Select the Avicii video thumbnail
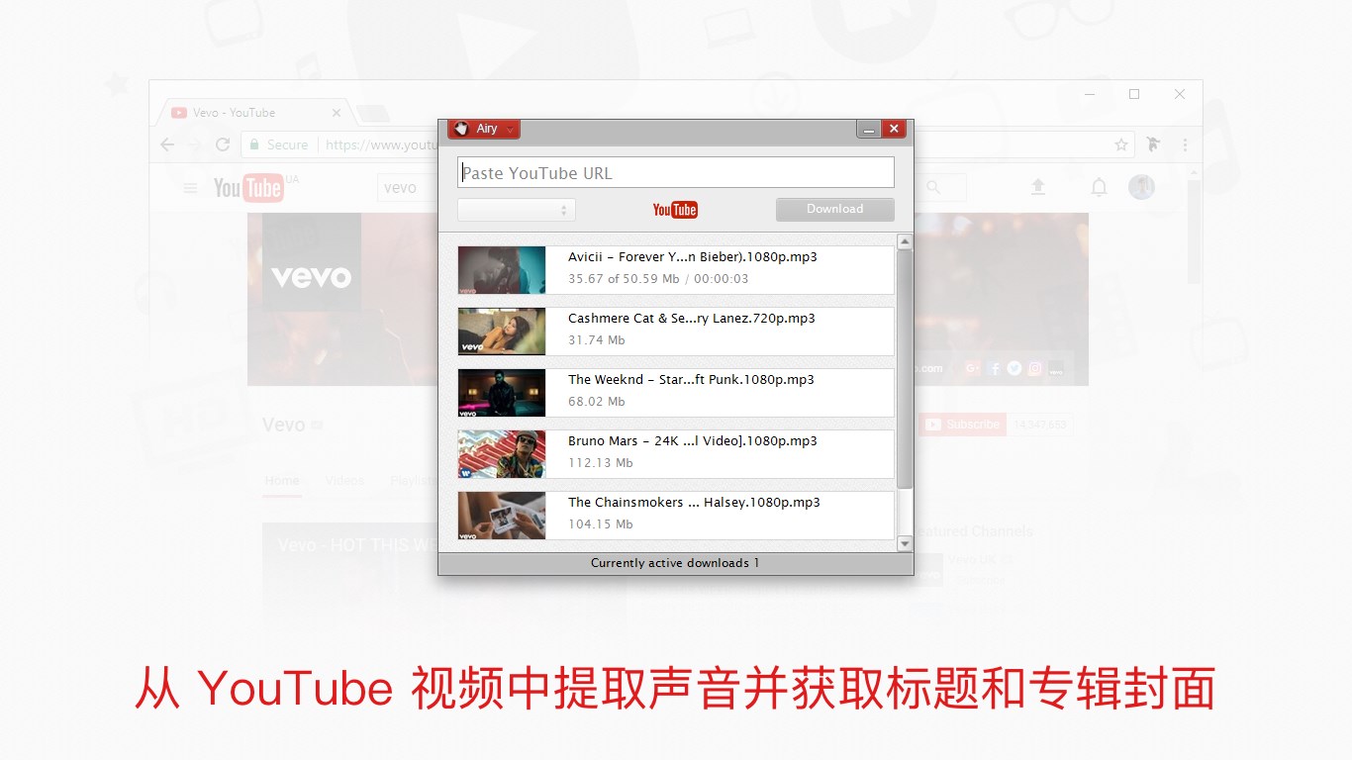 502,270
